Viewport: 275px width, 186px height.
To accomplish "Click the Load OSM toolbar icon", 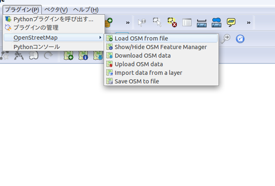I will (68, 55).
